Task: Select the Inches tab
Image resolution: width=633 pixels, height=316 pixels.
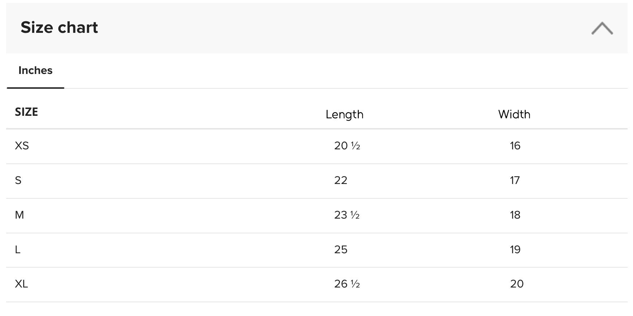Action: point(35,70)
